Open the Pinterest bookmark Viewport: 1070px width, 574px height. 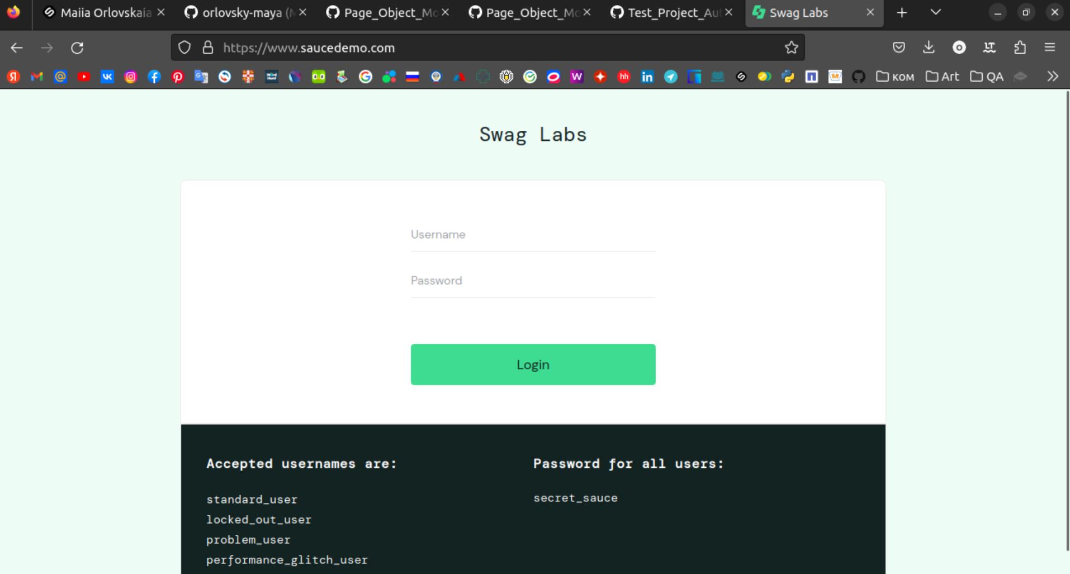coord(178,77)
